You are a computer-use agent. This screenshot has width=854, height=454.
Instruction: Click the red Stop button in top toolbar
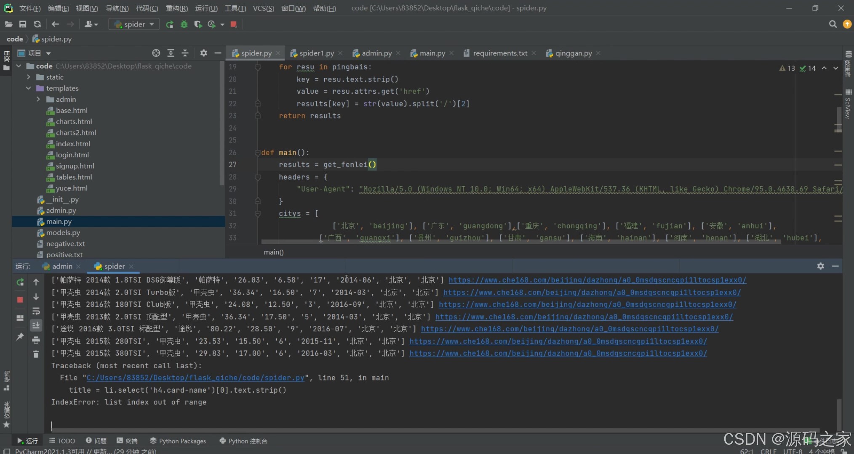233,24
